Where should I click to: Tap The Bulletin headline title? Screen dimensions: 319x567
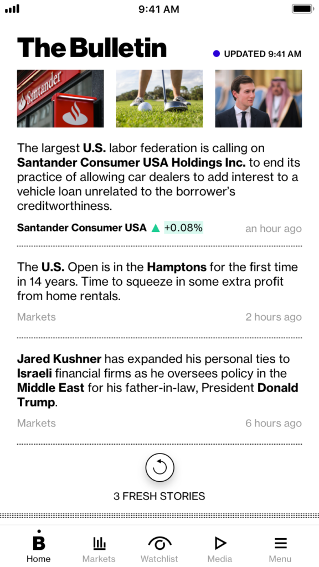[92, 48]
